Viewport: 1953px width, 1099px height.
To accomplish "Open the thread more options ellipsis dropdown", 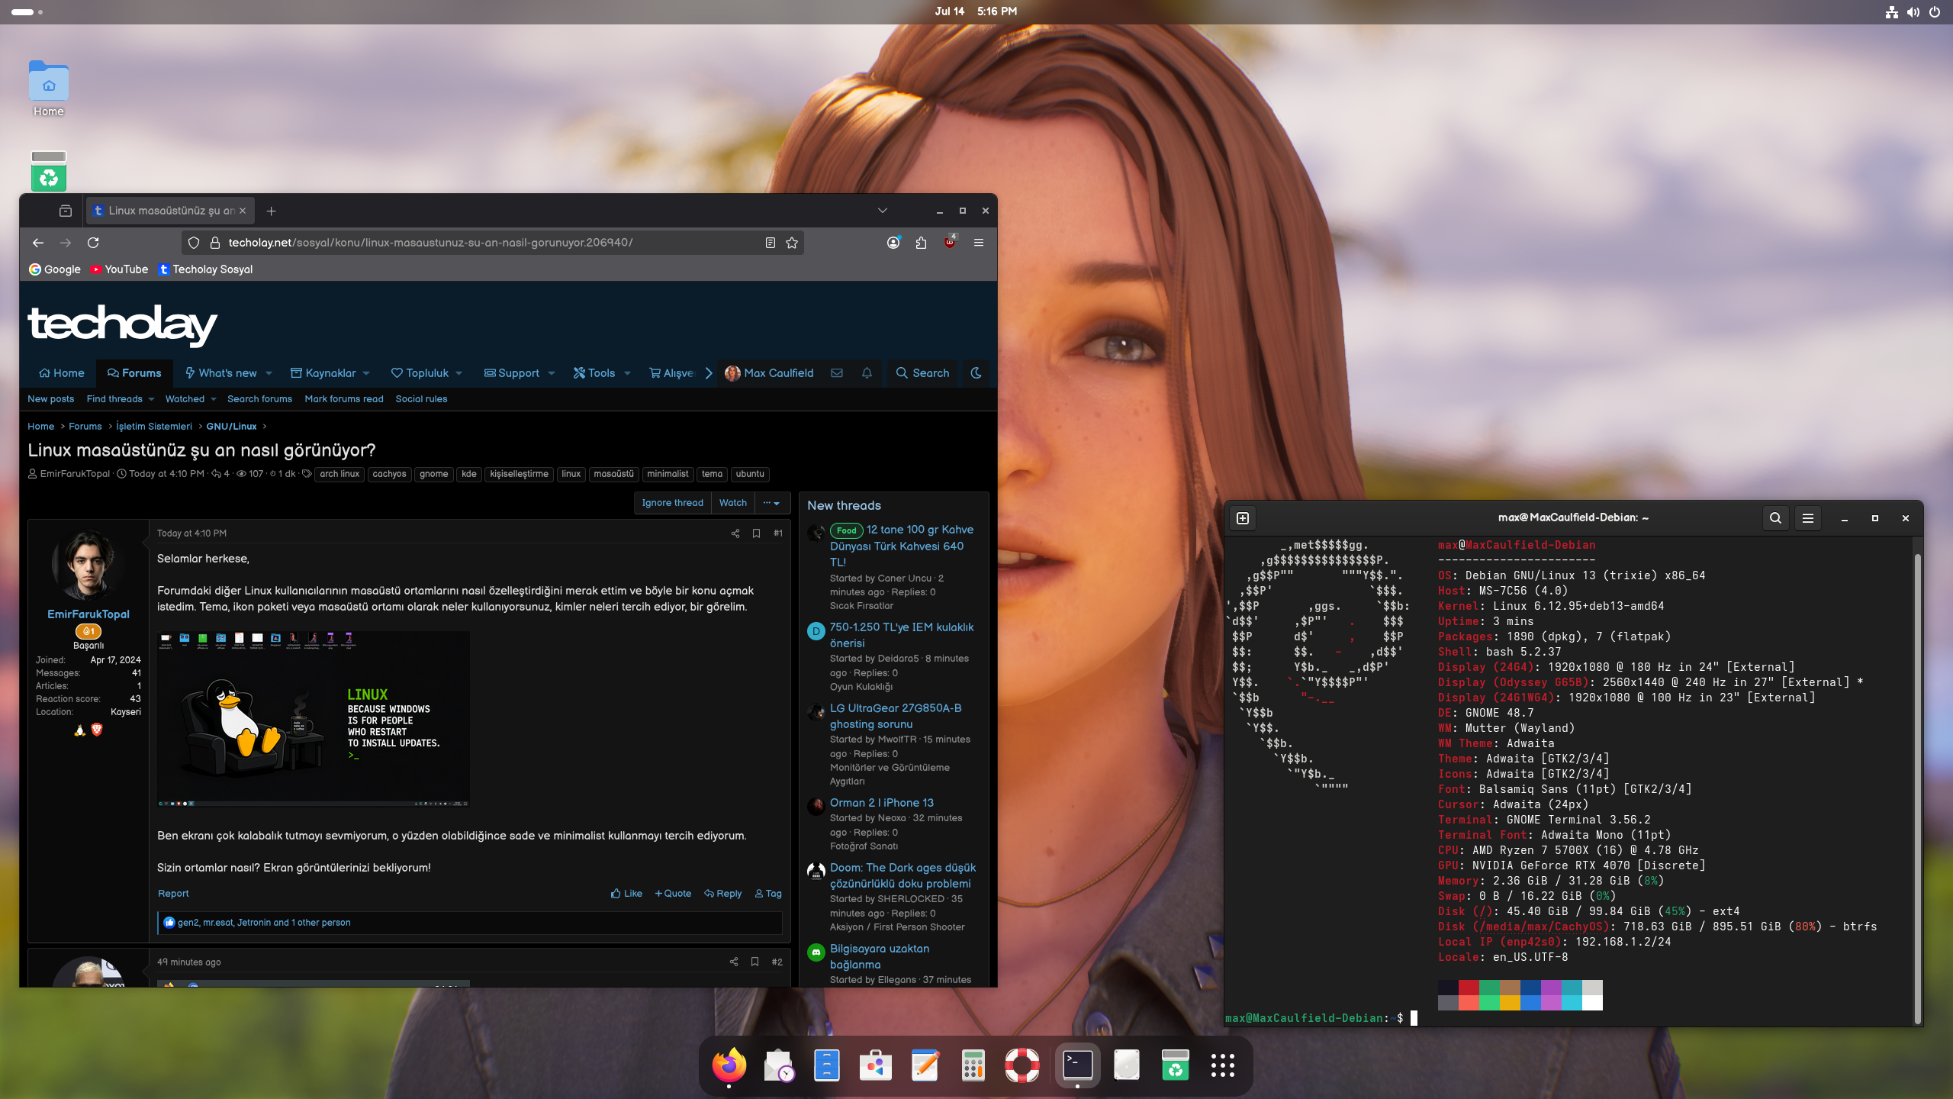I will tap(772, 503).
